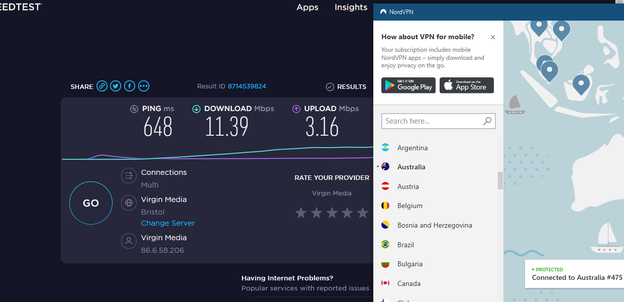Click the user icon beside the IP address

(x=129, y=241)
